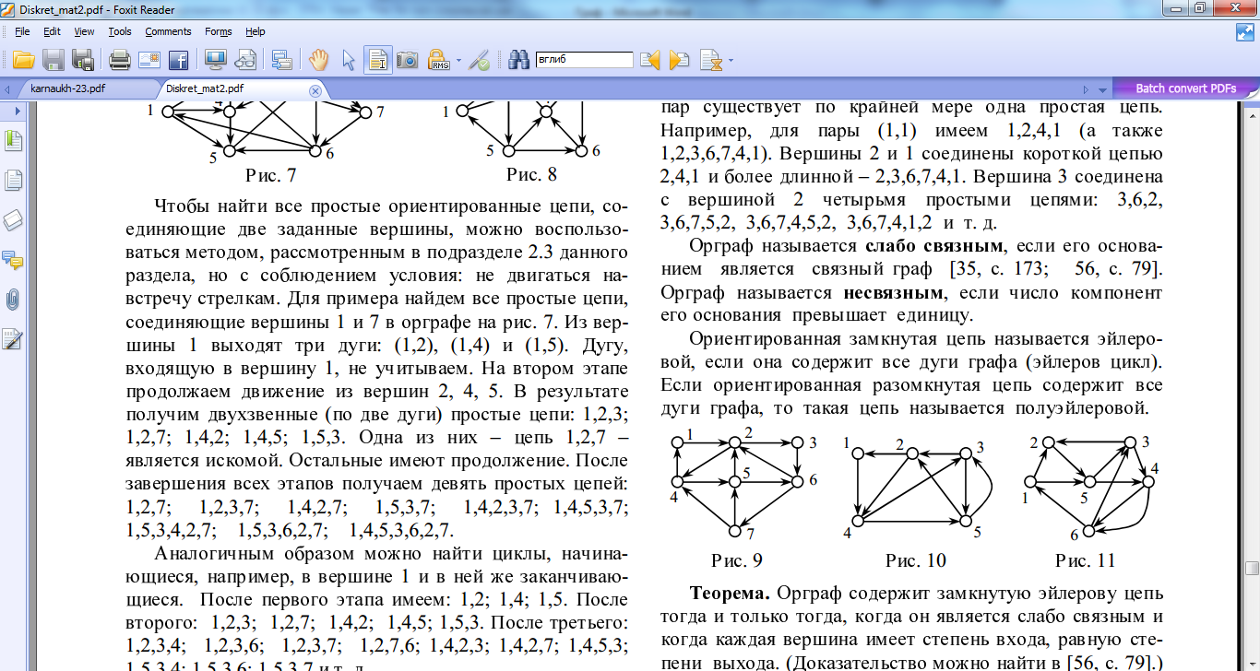
Task: Click the glasses reading-mode icon
Action: tap(245, 61)
